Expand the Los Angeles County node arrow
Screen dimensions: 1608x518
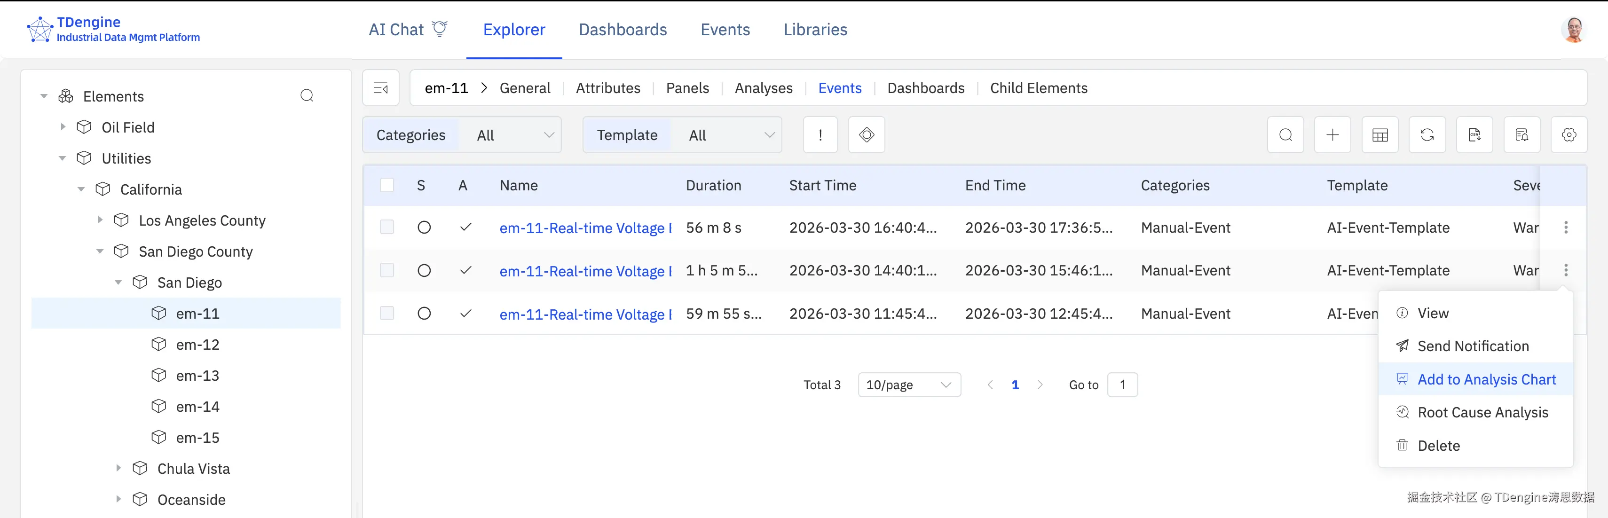click(x=100, y=220)
